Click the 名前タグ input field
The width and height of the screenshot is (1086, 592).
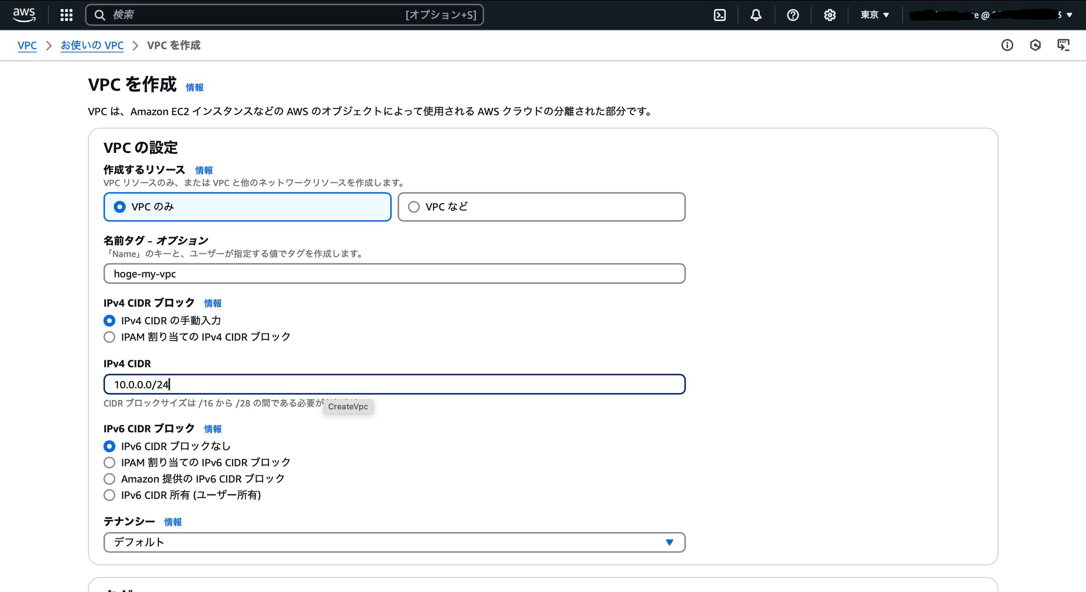coord(394,274)
